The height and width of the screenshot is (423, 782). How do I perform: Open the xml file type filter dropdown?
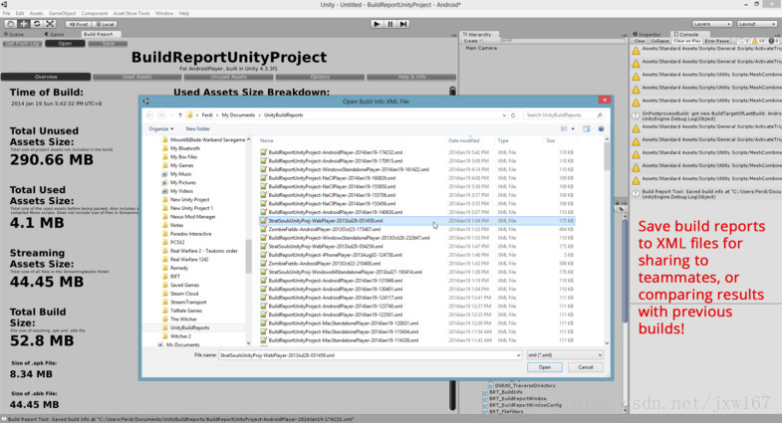pyautogui.click(x=565, y=355)
